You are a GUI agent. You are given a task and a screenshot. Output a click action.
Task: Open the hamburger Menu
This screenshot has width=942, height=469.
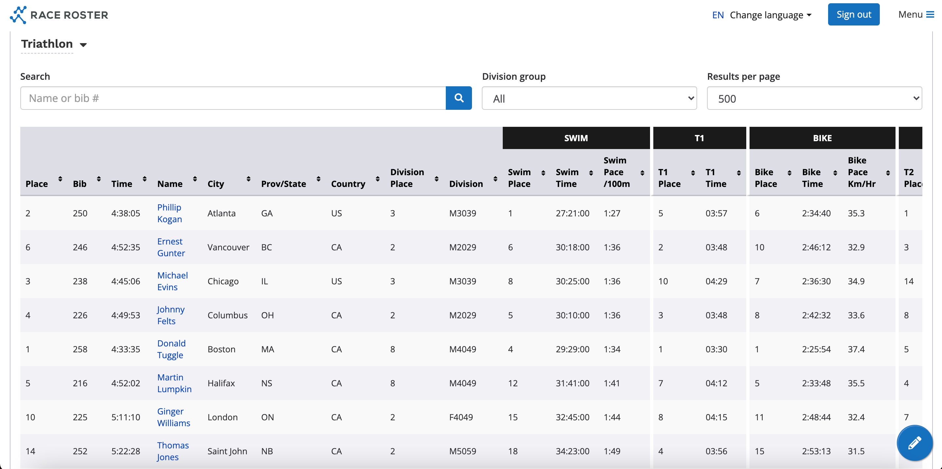916,15
